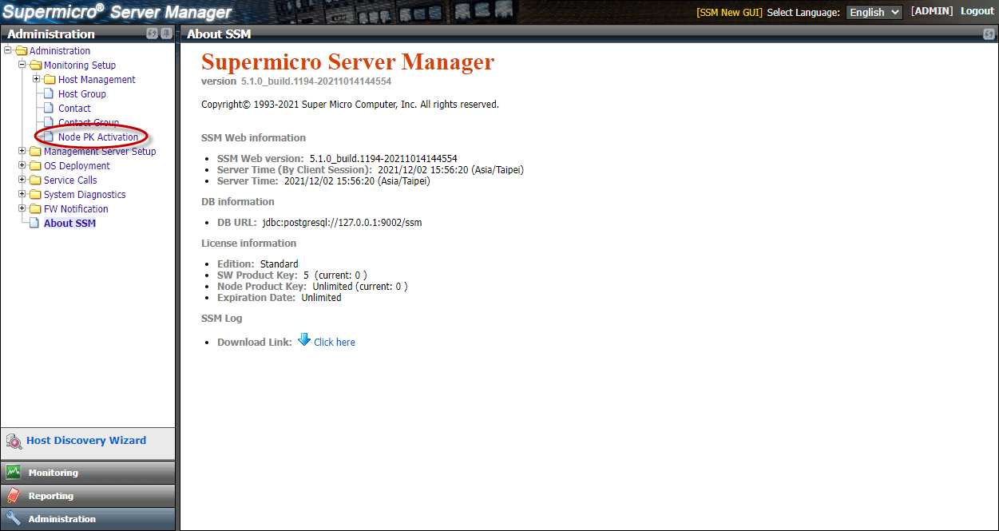999x531 pixels.
Task: Open Node PK Activation page
Action: (97, 137)
